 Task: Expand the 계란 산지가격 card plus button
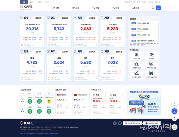click(x=123, y=45)
